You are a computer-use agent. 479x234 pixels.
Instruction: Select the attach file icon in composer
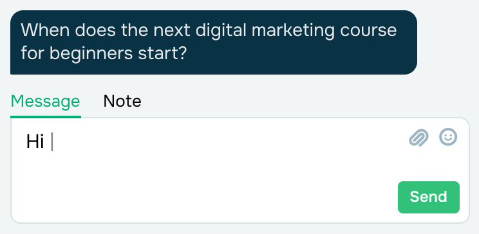click(x=418, y=138)
